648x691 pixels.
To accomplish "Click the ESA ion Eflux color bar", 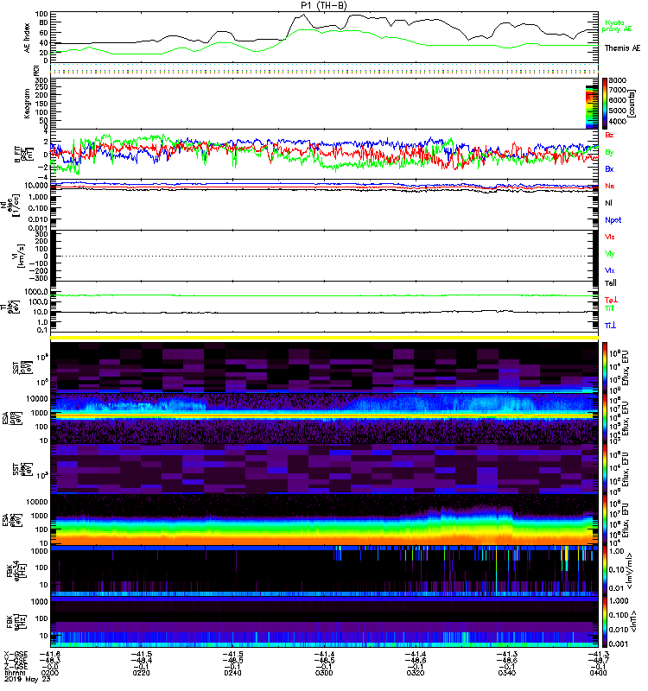I will pos(605,418).
